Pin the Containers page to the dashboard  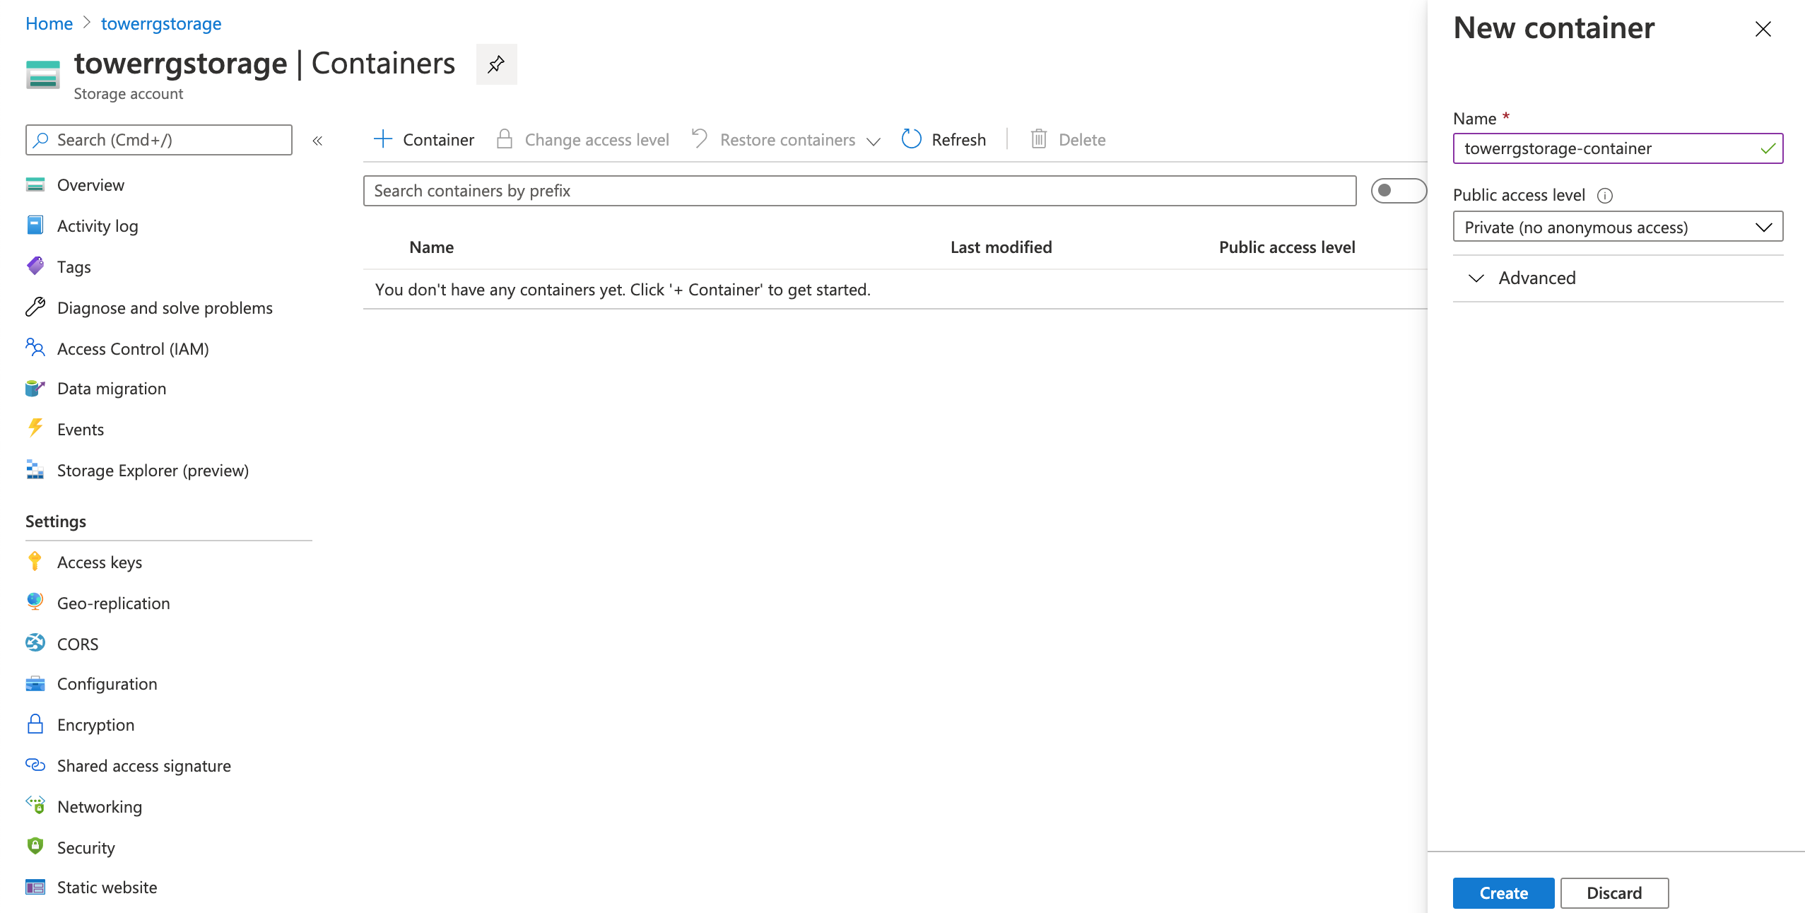pos(496,64)
